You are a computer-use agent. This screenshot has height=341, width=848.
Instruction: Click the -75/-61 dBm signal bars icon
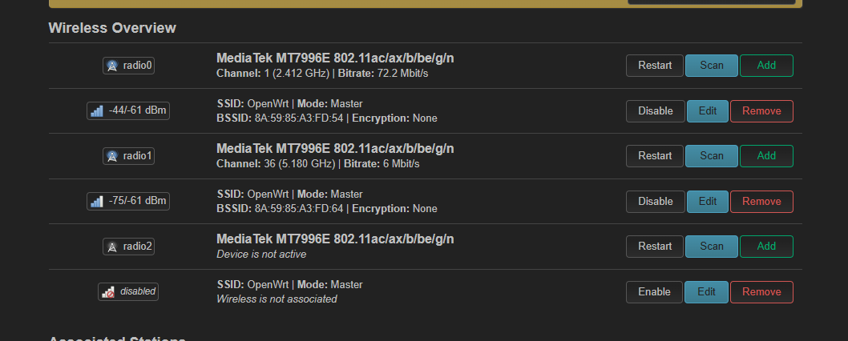[x=97, y=202]
